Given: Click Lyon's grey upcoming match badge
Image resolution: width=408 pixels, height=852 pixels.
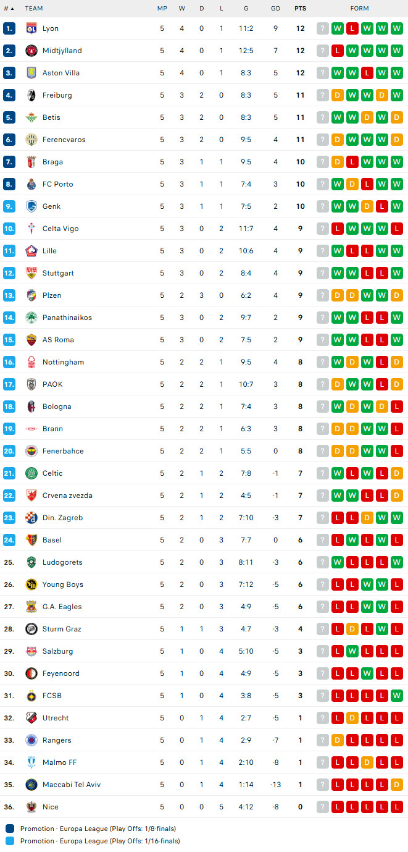Looking at the screenshot, I should pos(323,28).
